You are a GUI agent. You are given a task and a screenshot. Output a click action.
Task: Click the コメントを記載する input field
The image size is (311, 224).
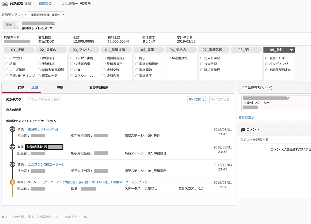275,140
